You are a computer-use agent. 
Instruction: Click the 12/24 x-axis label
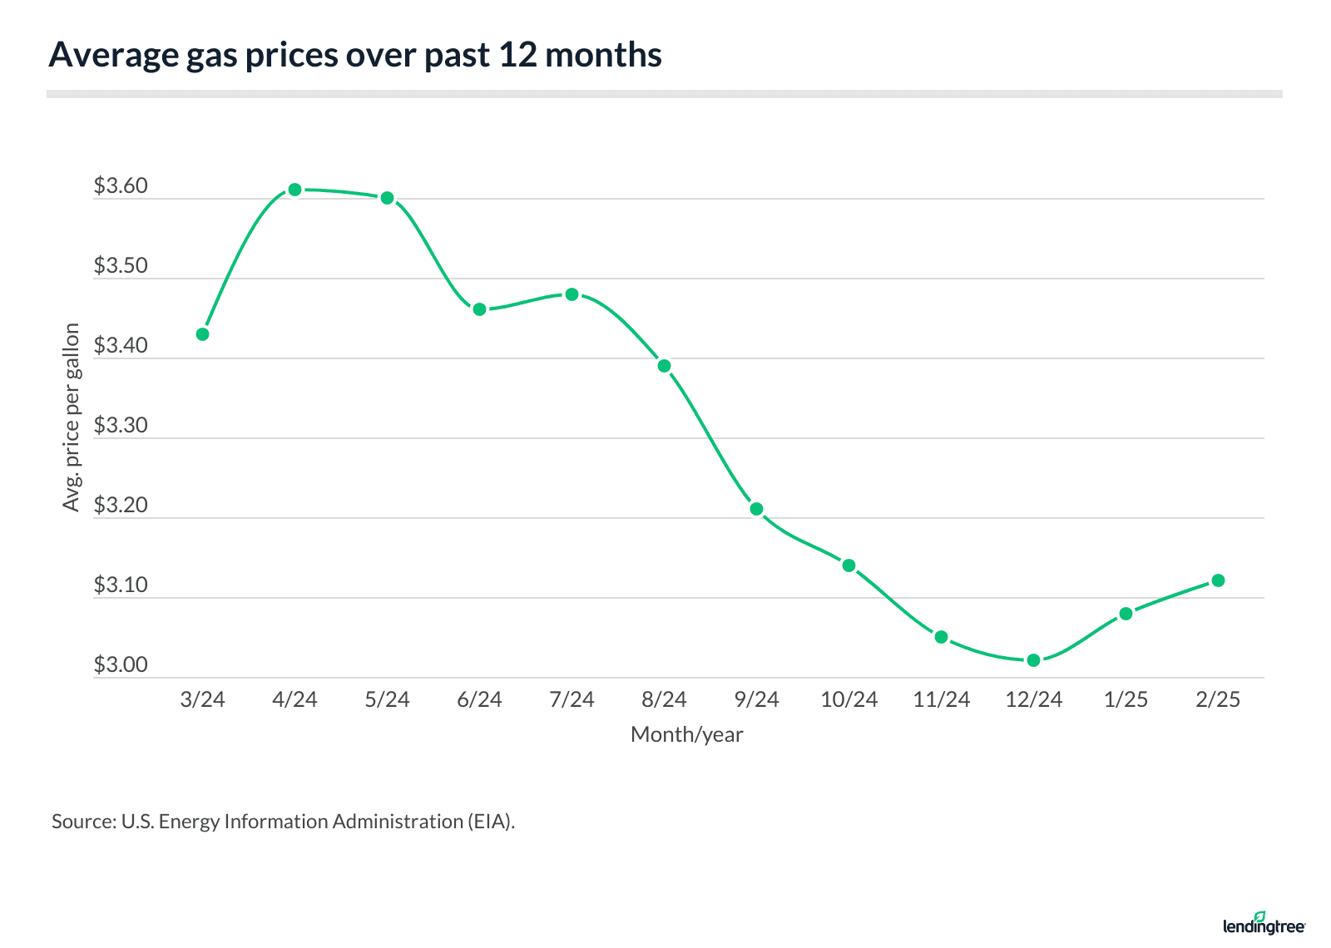(x=1033, y=699)
